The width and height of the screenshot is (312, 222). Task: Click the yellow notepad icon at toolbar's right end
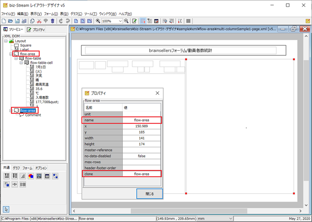coord(308,21)
